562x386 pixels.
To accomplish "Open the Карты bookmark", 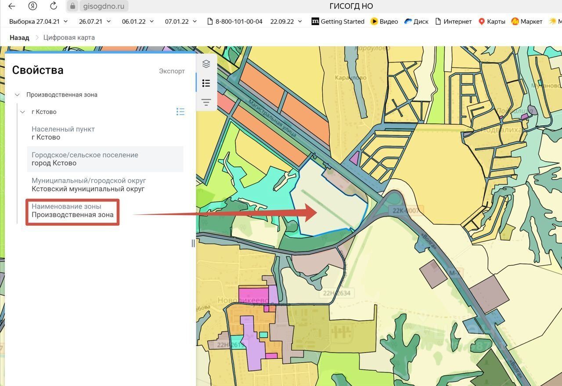I will click(491, 21).
